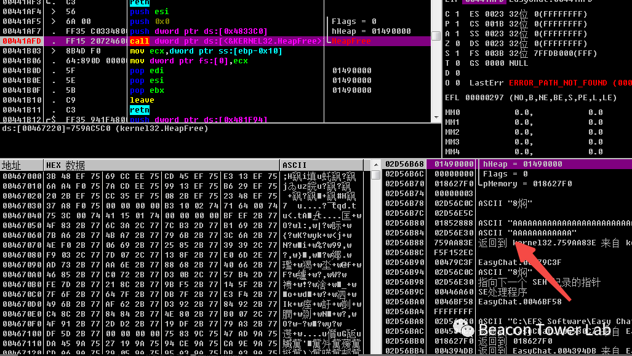This screenshot has width=632, height=356.
Task: Select the leave instruction
Action: [142, 100]
